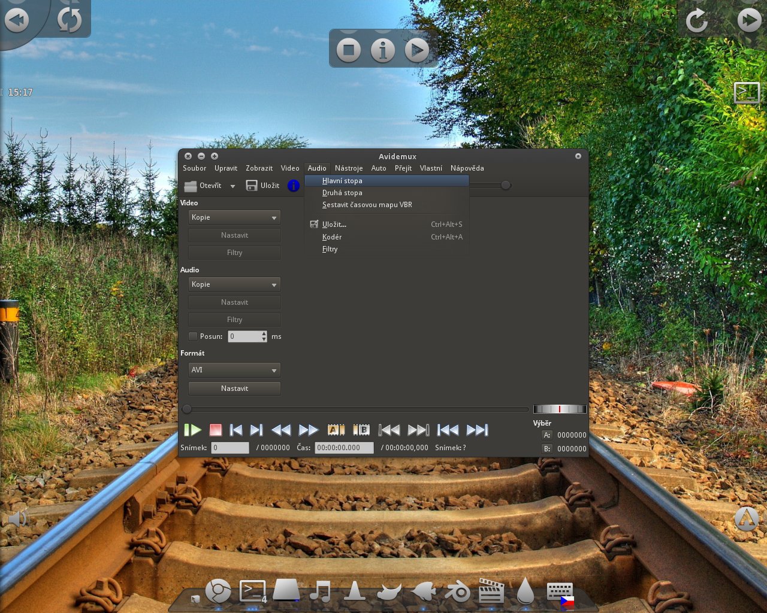Image resolution: width=767 pixels, height=613 pixels.
Task: Go to previous frame
Action: tap(236, 430)
